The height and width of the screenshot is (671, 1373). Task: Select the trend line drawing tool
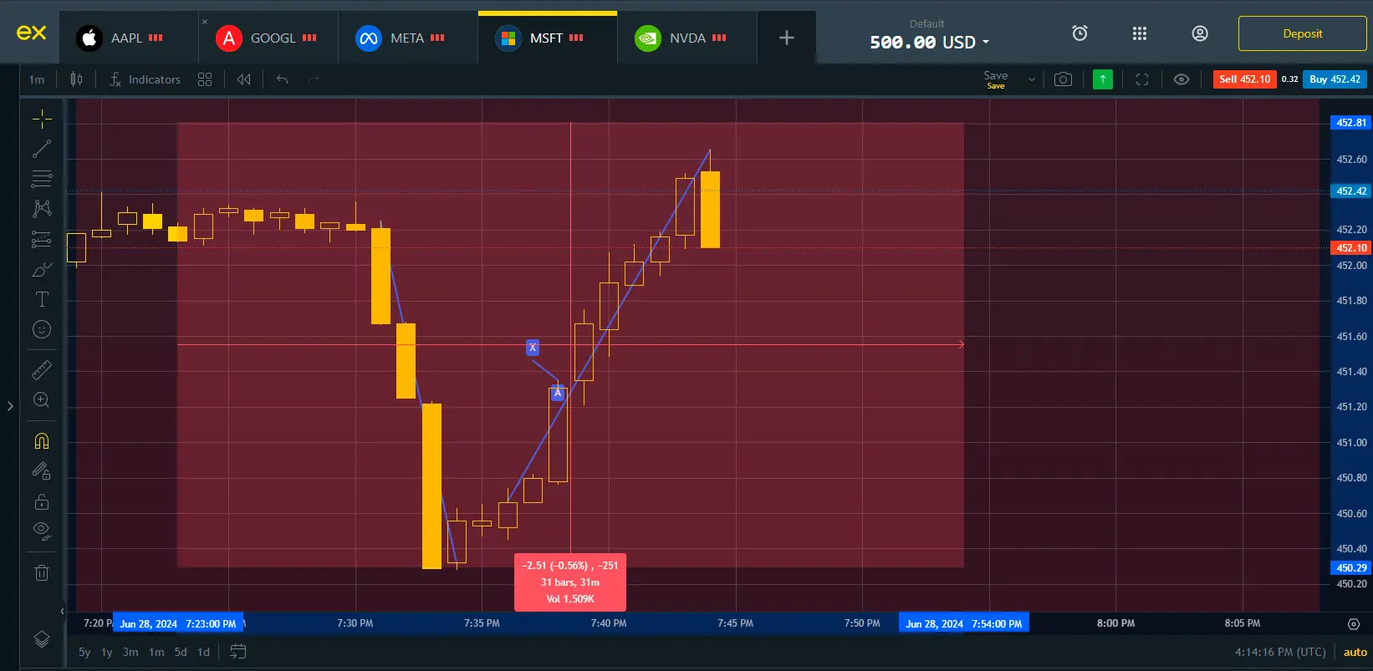click(x=42, y=149)
